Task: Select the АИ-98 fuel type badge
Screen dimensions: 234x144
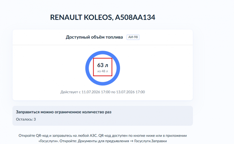Action: 133,37
